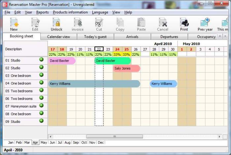This screenshot has width=231, height=155.
Task: Switch to the Calendar view tab
Action: point(58,37)
